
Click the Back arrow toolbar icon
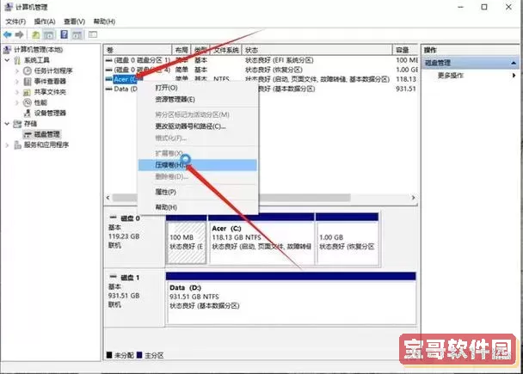click(8, 34)
